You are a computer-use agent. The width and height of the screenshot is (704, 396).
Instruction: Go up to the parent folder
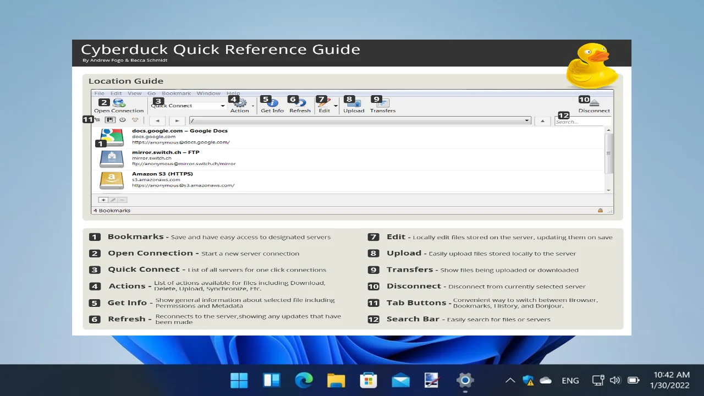[542, 120]
